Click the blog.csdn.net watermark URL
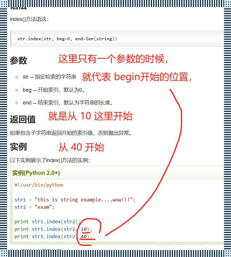The height and width of the screenshot is (257, 231). [x=188, y=245]
